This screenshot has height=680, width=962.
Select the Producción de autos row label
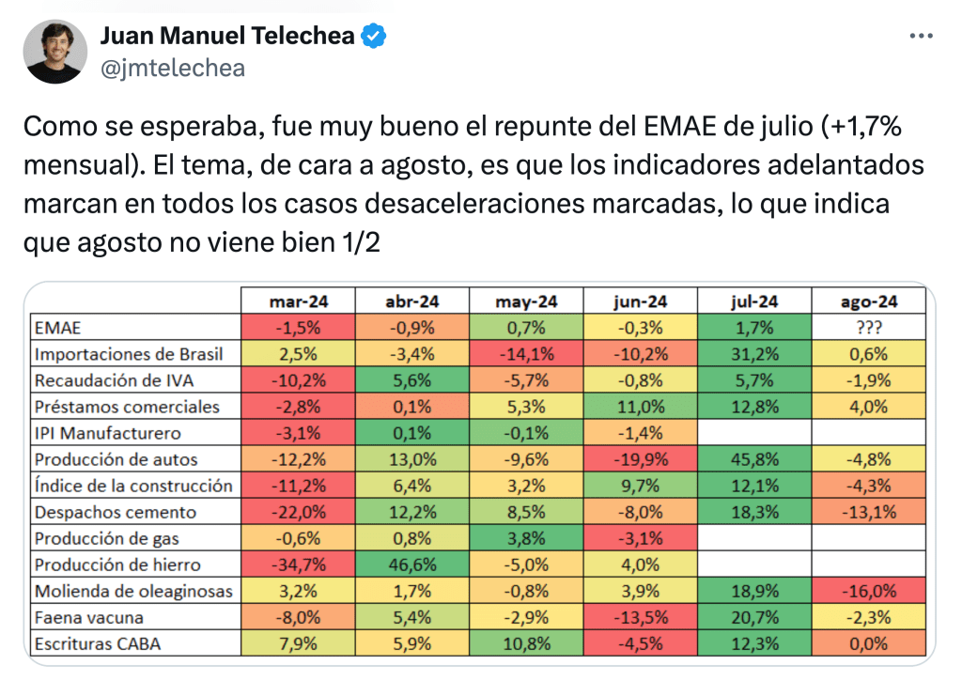[116, 460]
